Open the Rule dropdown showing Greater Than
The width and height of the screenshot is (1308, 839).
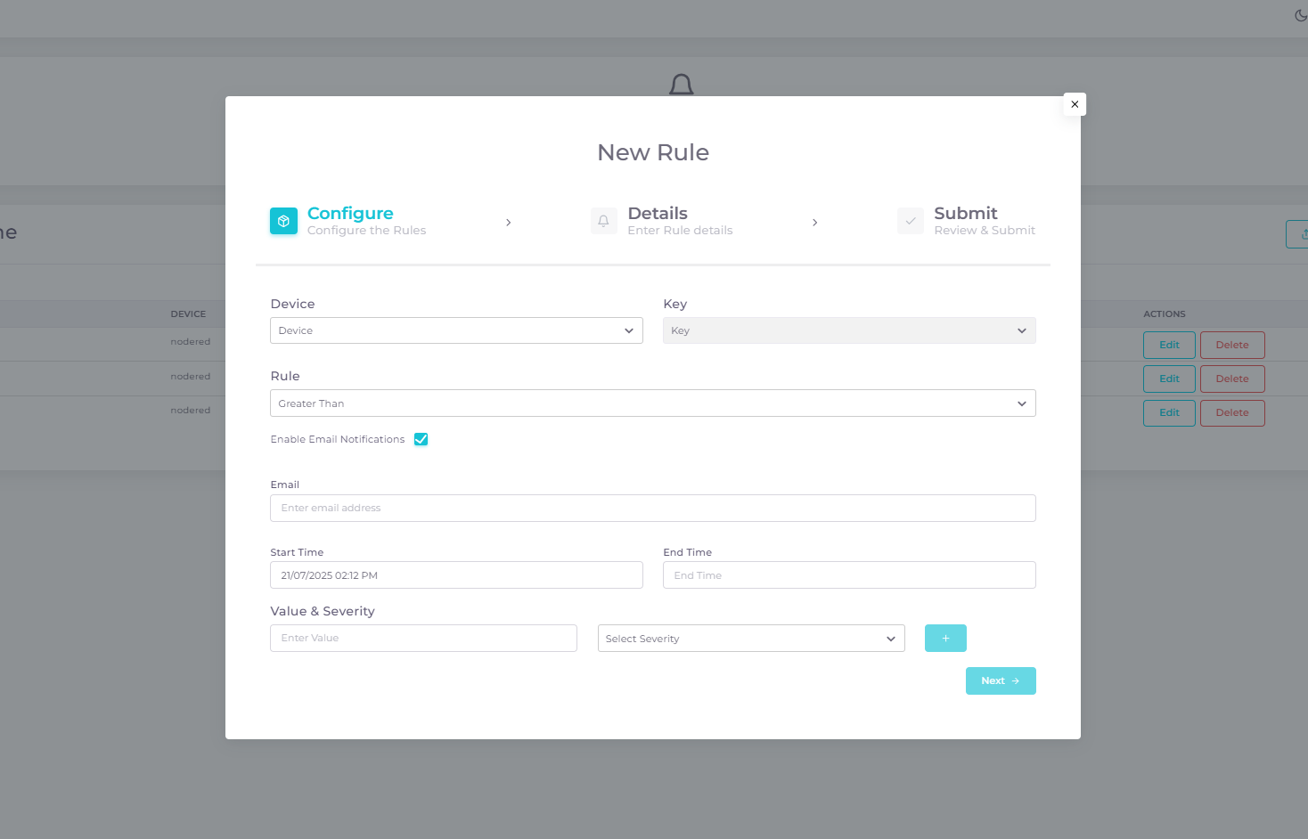coord(652,403)
